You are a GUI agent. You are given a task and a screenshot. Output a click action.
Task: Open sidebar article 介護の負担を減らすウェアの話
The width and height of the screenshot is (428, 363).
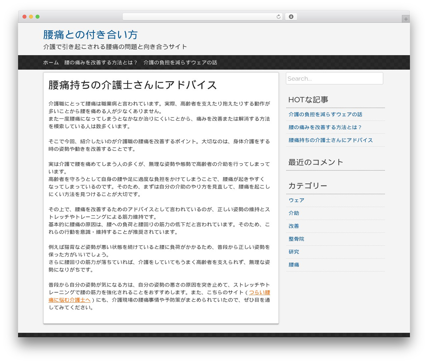[325, 115]
